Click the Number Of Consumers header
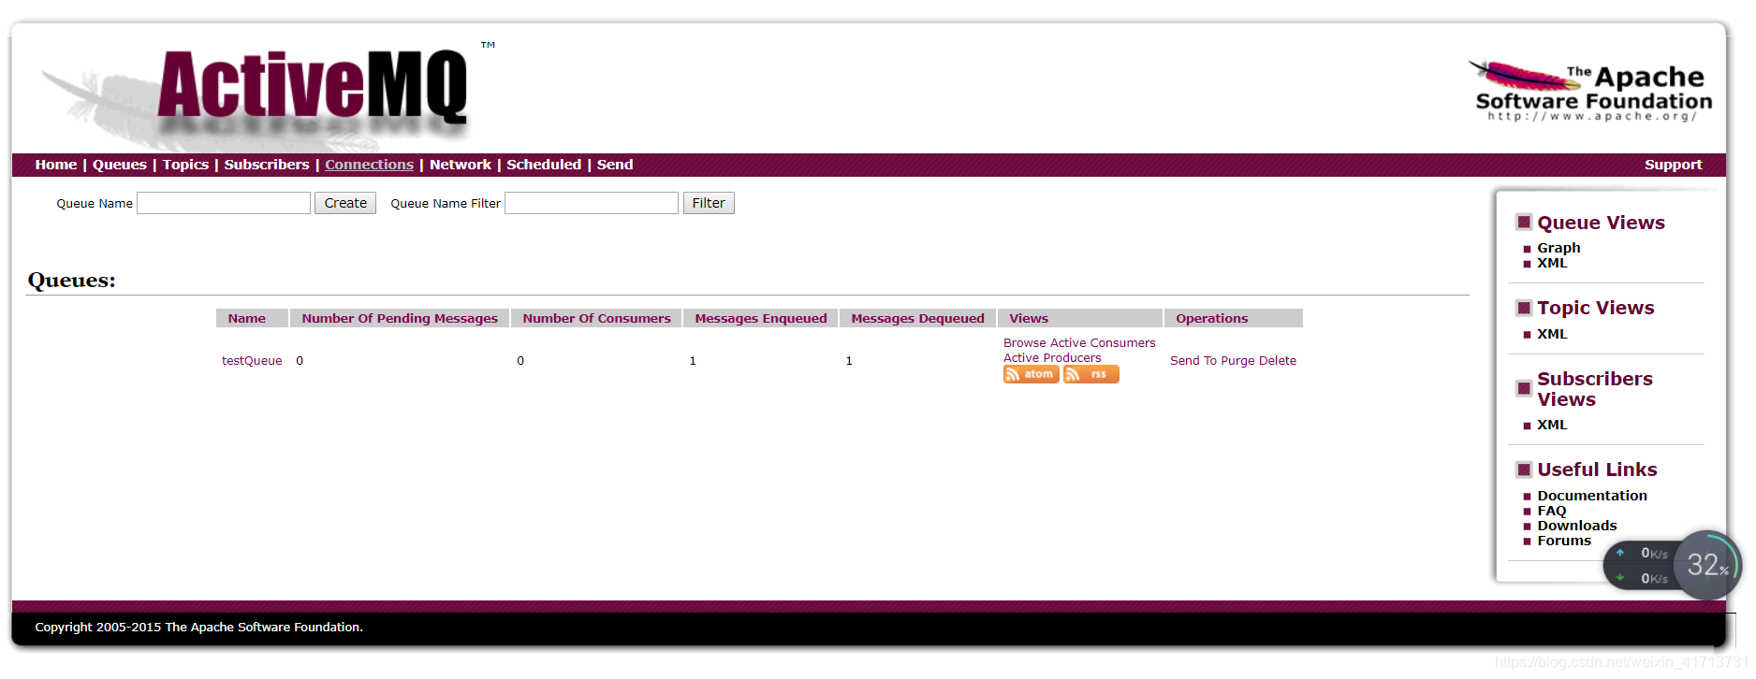1756x679 pixels. (597, 318)
